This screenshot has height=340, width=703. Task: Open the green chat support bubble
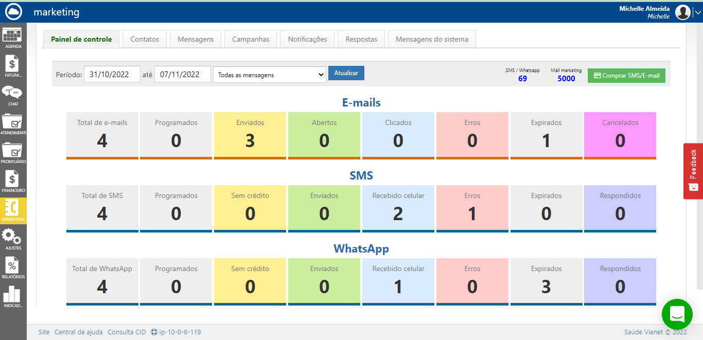point(677,314)
